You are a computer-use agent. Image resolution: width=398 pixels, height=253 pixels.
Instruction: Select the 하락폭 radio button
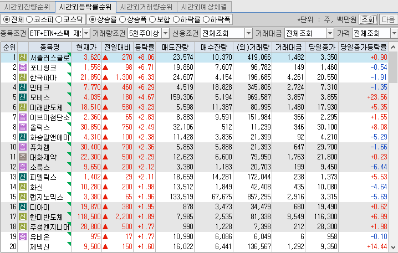206,19
